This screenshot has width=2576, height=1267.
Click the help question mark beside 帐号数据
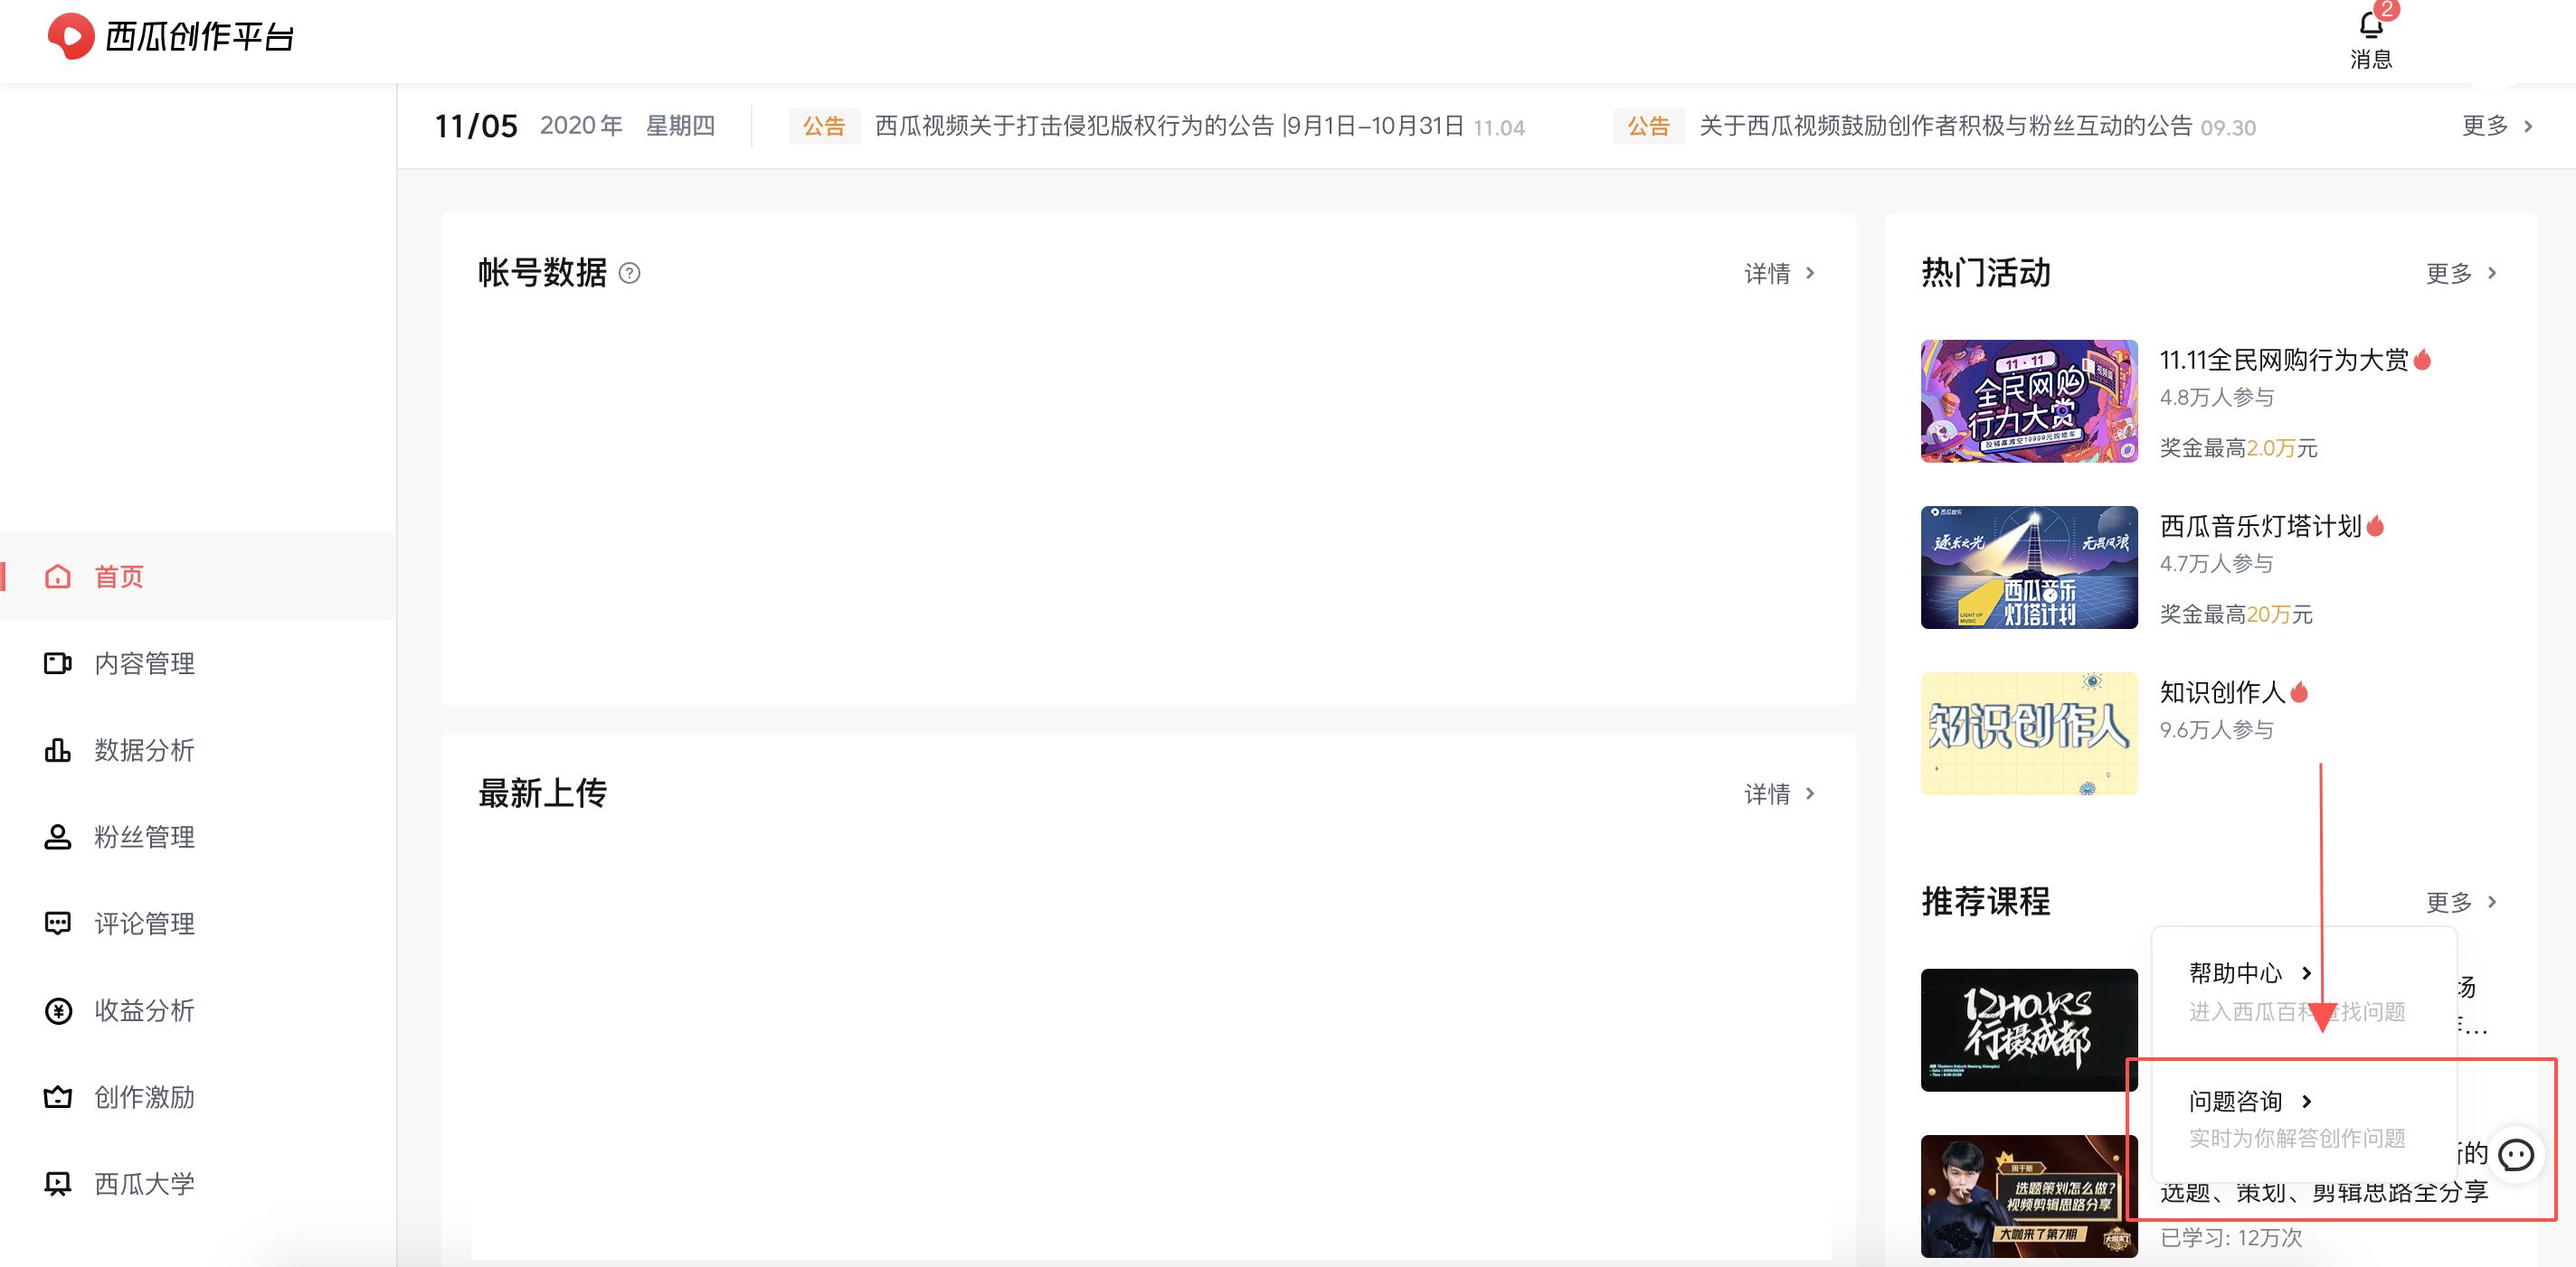pyautogui.click(x=630, y=273)
